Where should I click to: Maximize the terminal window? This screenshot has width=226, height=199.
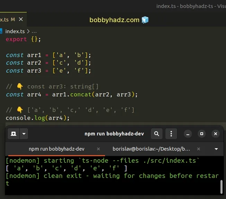tap(202, 134)
